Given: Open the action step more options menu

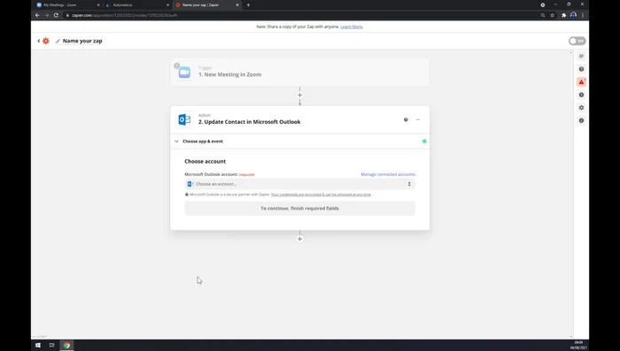Looking at the screenshot, I should pos(418,119).
